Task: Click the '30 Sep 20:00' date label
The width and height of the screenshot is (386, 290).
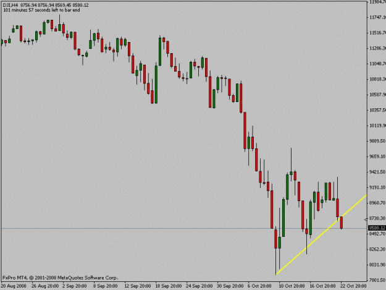Action: [x=230, y=286]
